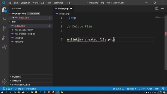Open the editor More Actions ellipsis
Image resolution: width=167 pixels, height=94 pixels.
click(162, 9)
